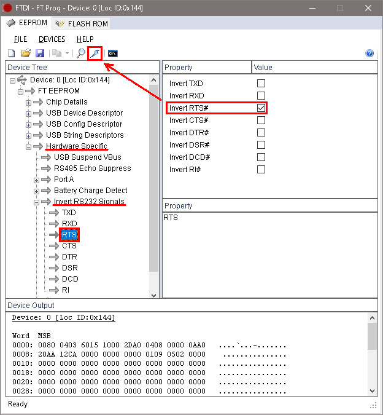Screen dimensions: 383x415
Task: Expand the USB String Descriptors node
Action: click(28, 136)
